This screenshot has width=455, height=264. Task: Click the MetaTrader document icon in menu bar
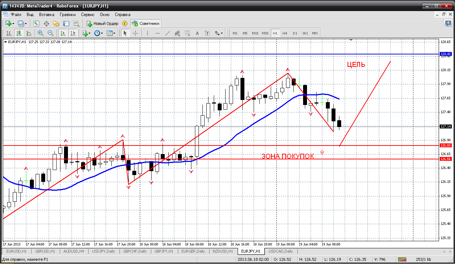(x=5, y=15)
